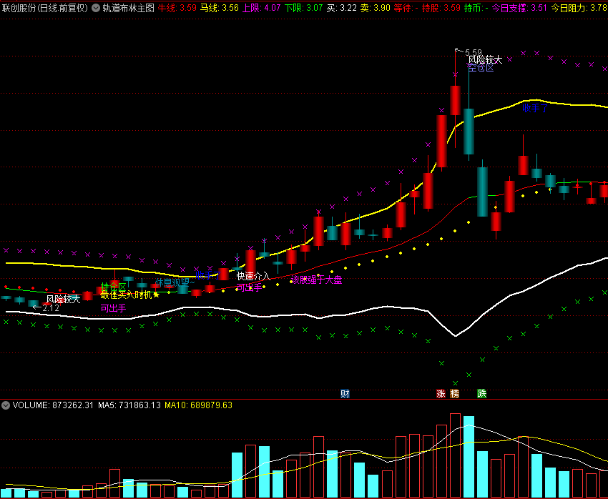Viewport: 608px width, 499px height.
Task: Click the 上限: 4.07 value
Action: coord(261,8)
